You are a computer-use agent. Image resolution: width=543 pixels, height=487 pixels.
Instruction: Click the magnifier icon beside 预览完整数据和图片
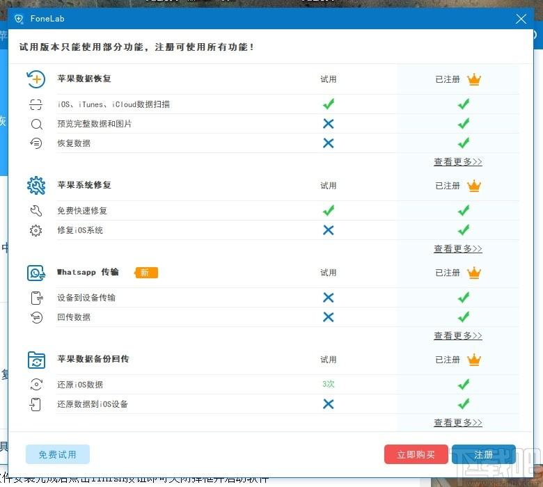(x=36, y=124)
